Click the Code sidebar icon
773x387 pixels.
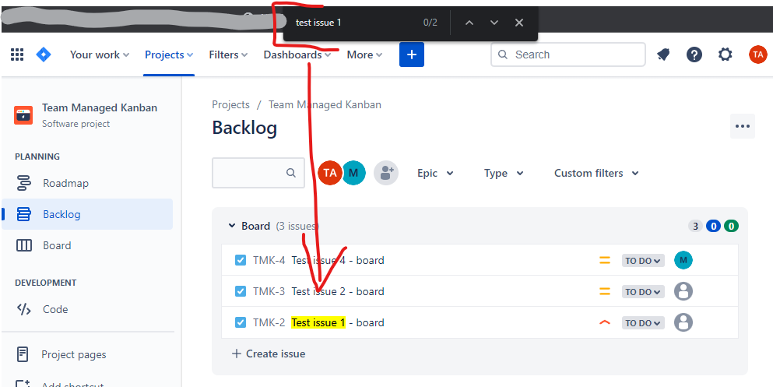pos(23,310)
